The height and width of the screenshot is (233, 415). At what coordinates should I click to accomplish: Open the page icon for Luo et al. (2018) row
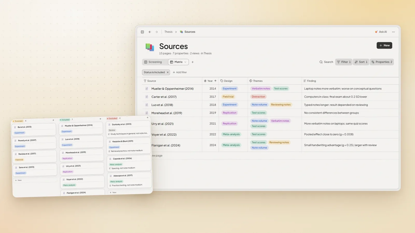(147, 105)
